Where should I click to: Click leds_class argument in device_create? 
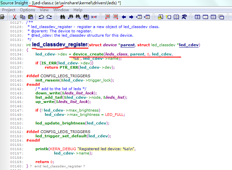point(116,54)
